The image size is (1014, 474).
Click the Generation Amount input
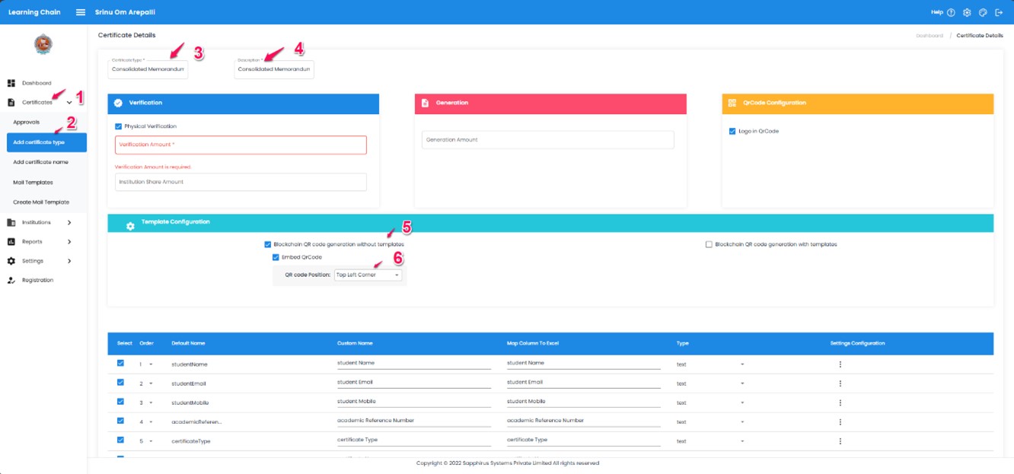pyautogui.click(x=547, y=140)
